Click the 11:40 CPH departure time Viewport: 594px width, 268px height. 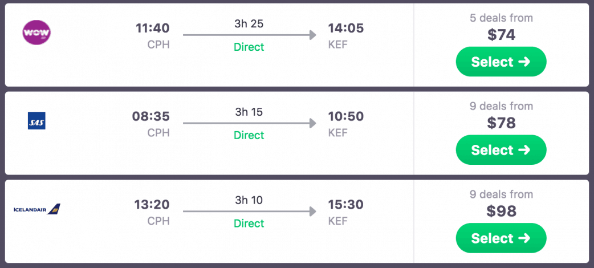coord(152,28)
